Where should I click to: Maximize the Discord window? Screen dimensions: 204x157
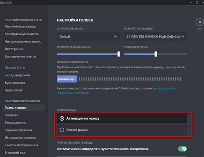click(x=197, y=3)
